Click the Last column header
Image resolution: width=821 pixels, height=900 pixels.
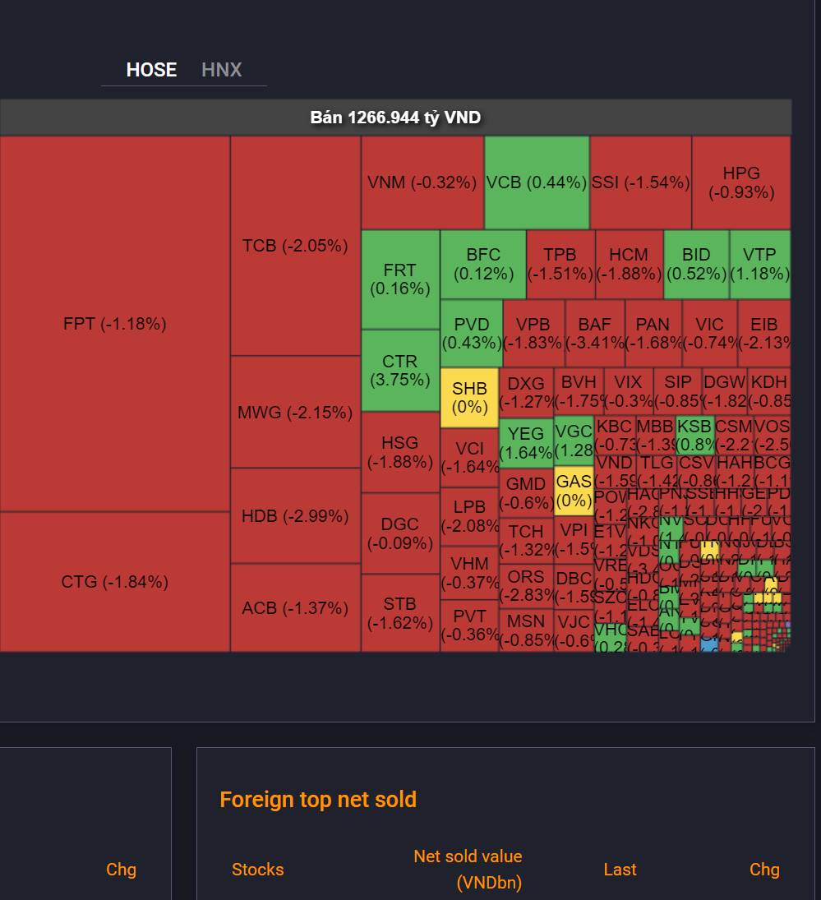tap(620, 870)
